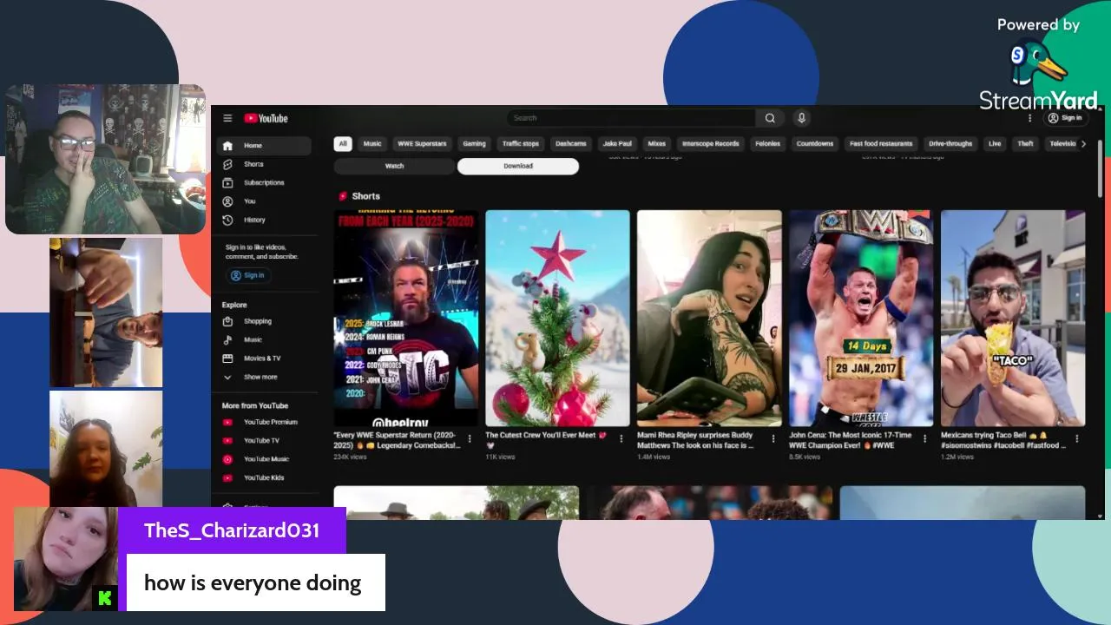Image resolution: width=1111 pixels, height=625 pixels.
Task: Select the WWE Superstars chip
Action: pyautogui.click(x=422, y=144)
